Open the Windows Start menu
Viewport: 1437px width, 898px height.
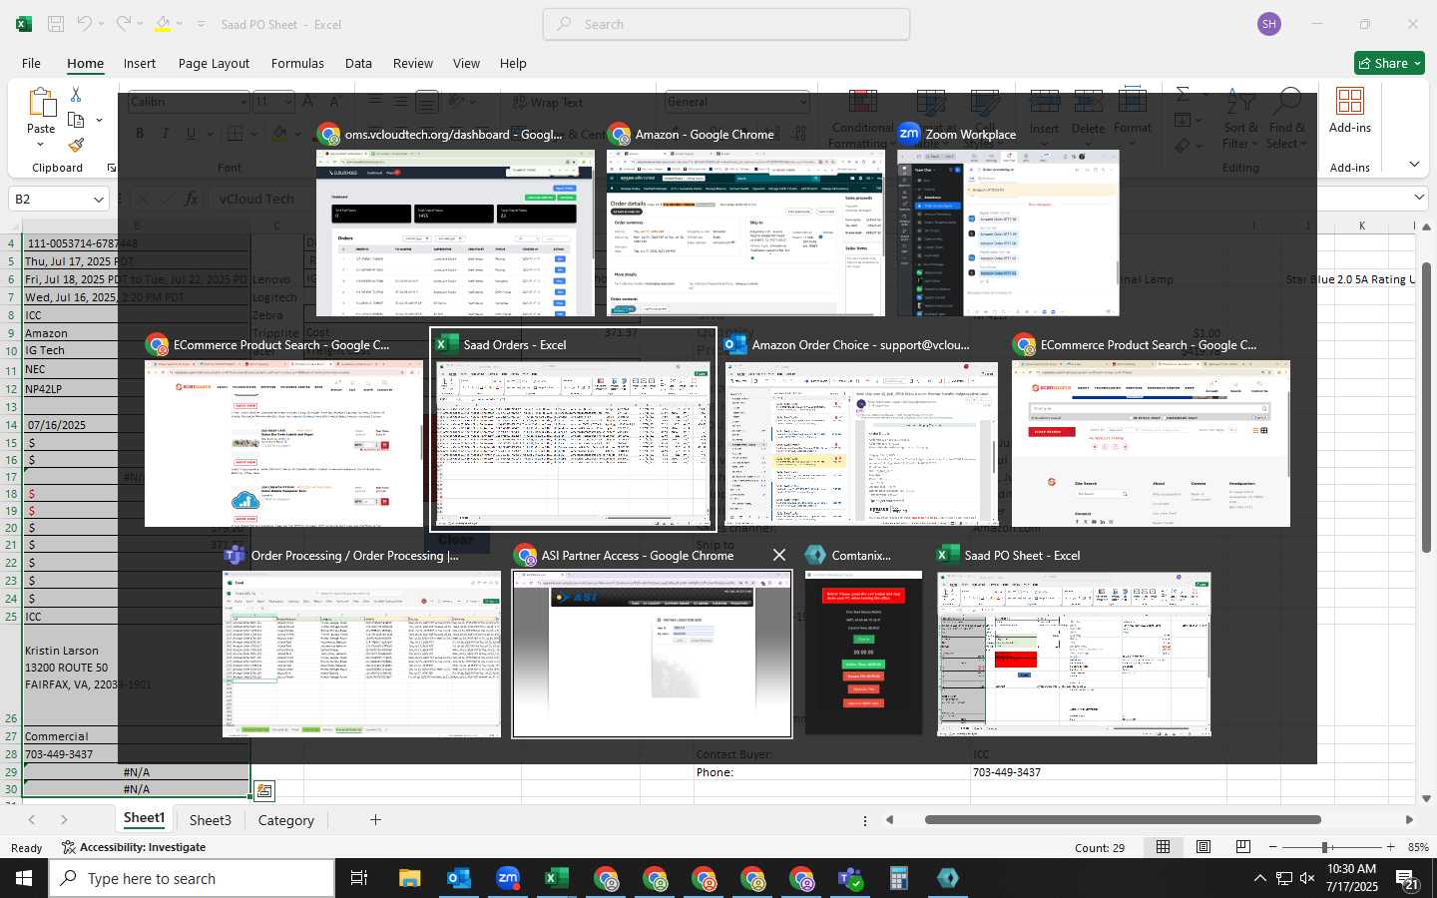pos(24,878)
